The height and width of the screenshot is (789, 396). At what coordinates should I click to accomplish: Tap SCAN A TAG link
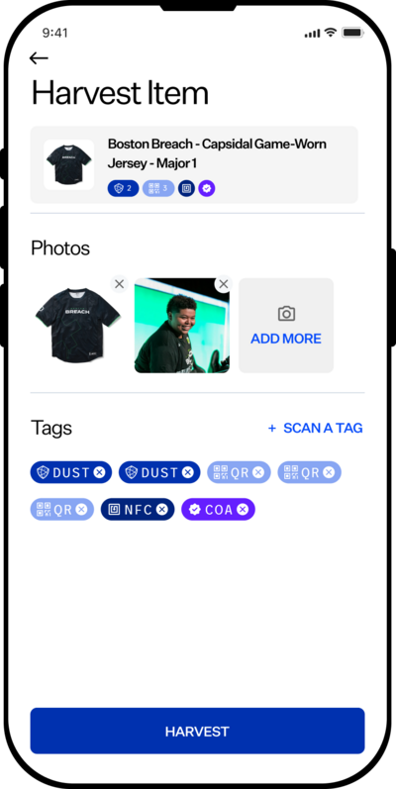click(x=315, y=429)
